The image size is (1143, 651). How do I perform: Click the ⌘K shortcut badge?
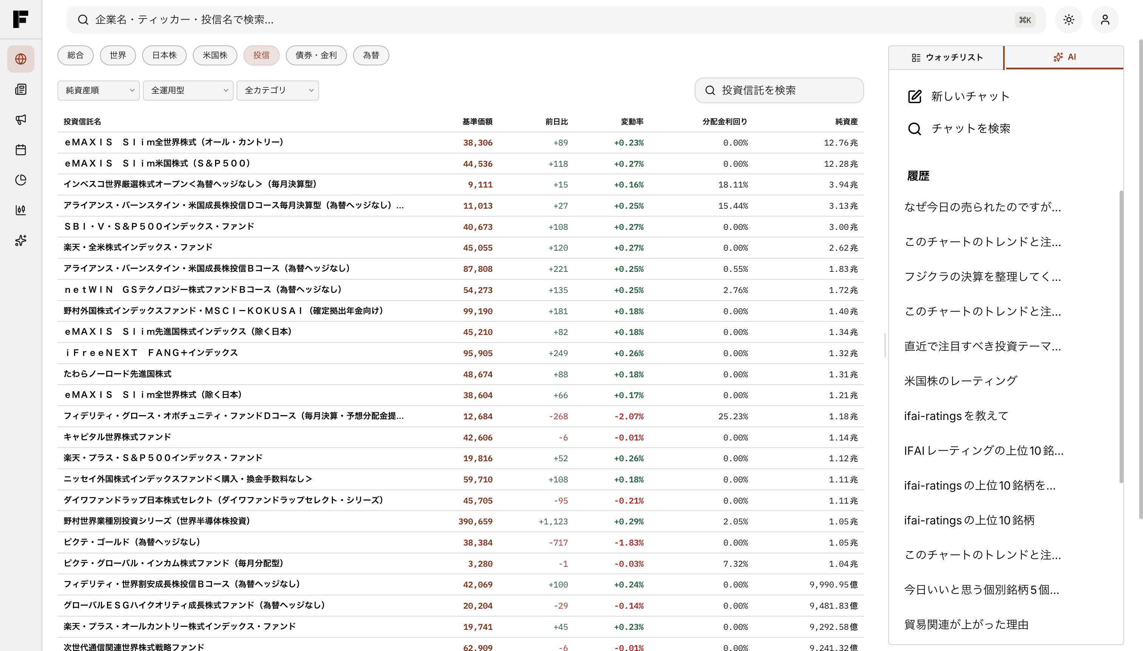tap(1025, 20)
